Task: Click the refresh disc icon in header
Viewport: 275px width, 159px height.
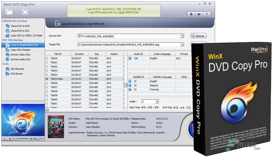Action: pyautogui.click(x=25, y=12)
